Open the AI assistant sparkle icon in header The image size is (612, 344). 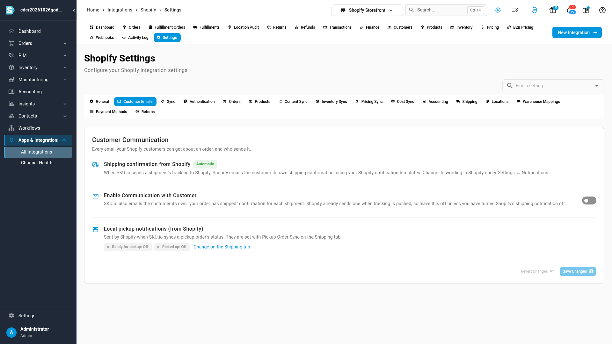(x=498, y=10)
